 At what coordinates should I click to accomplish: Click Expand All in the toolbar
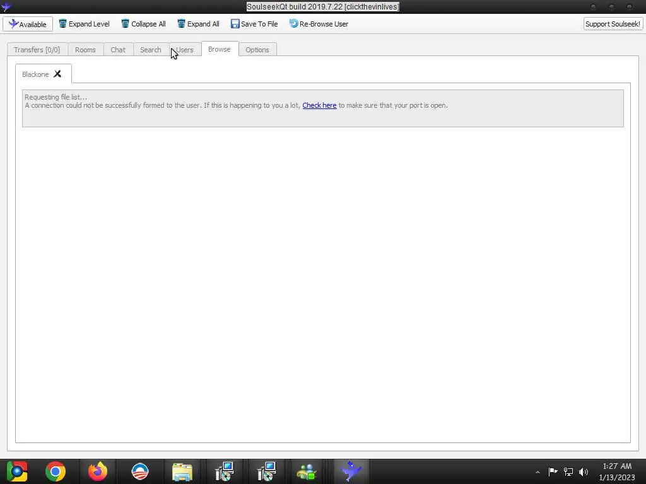(198, 24)
